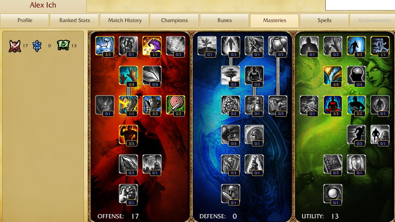This screenshot has height=222, width=395.
Task: Click the bullseye target mastery icon (2/2)
Action: point(176,105)
